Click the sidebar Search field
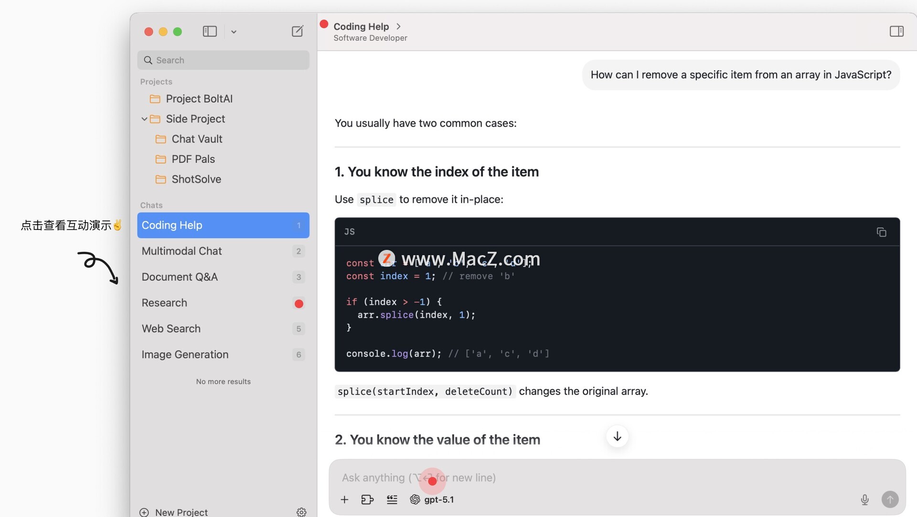This screenshot has width=917, height=517. (x=223, y=60)
